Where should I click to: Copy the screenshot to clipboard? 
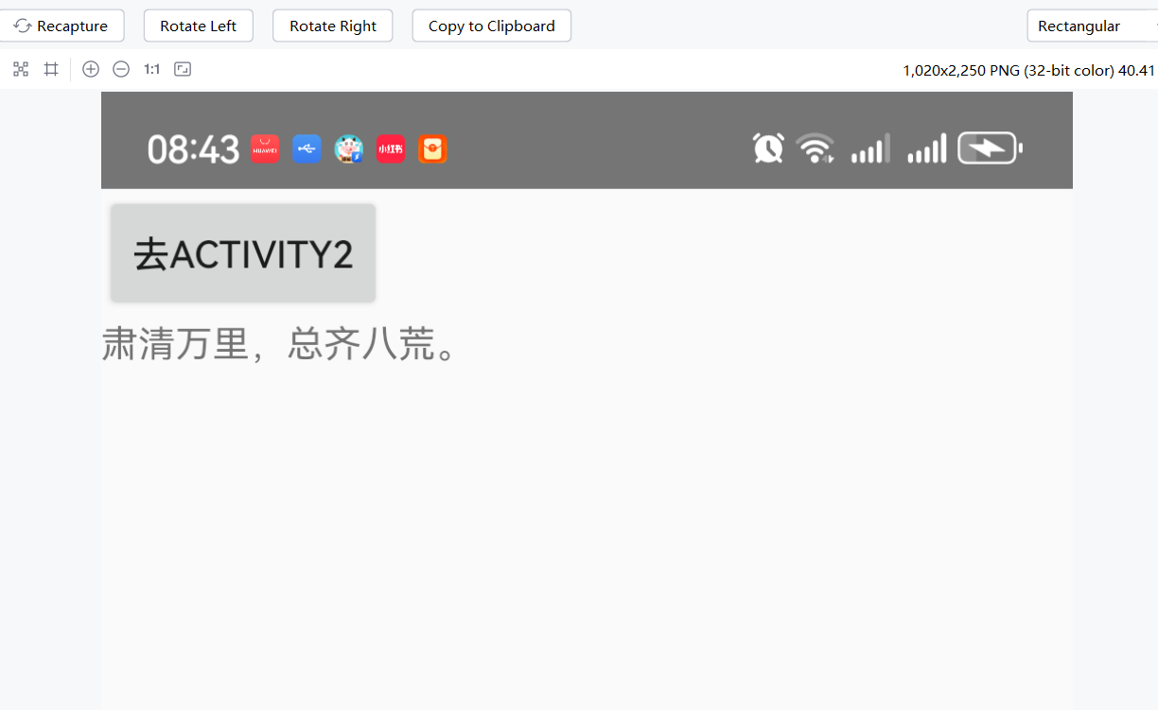point(492,26)
